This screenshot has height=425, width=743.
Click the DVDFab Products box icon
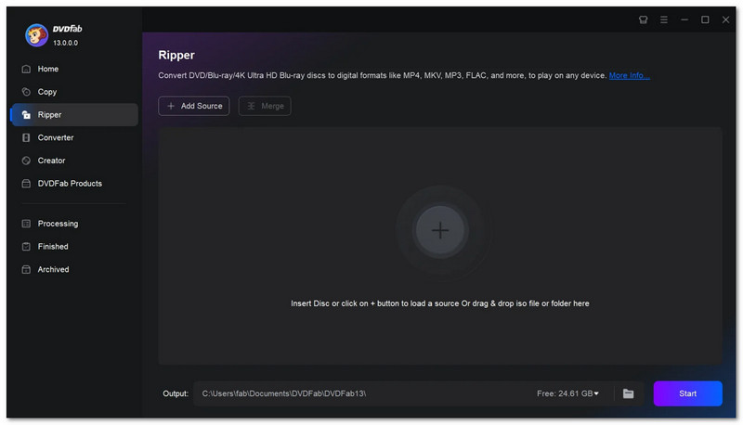click(x=26, y=184)
